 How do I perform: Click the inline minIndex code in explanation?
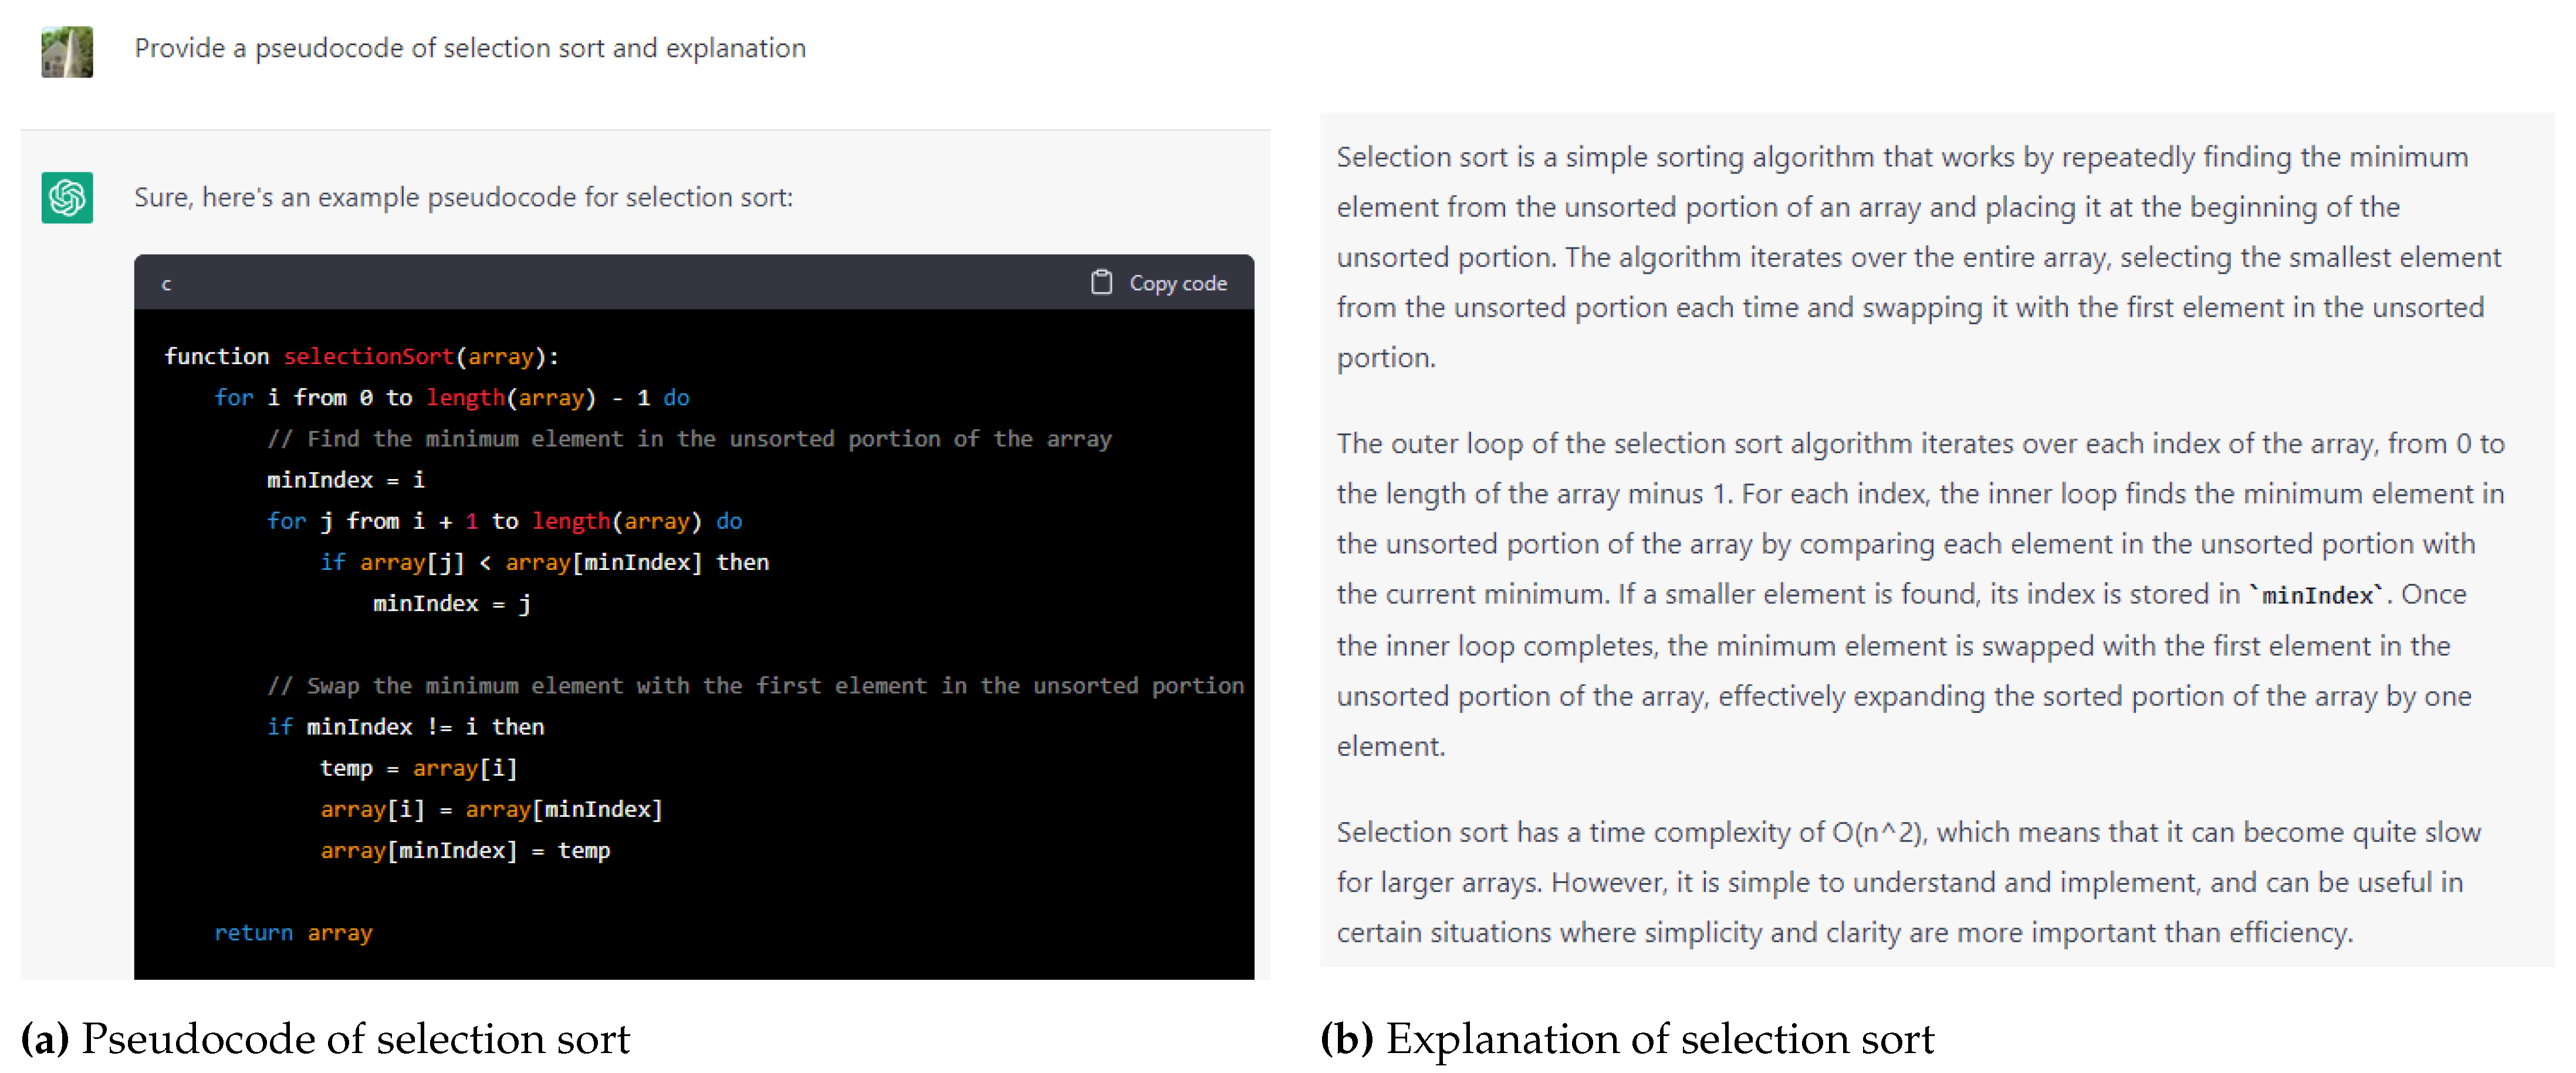2316,596
